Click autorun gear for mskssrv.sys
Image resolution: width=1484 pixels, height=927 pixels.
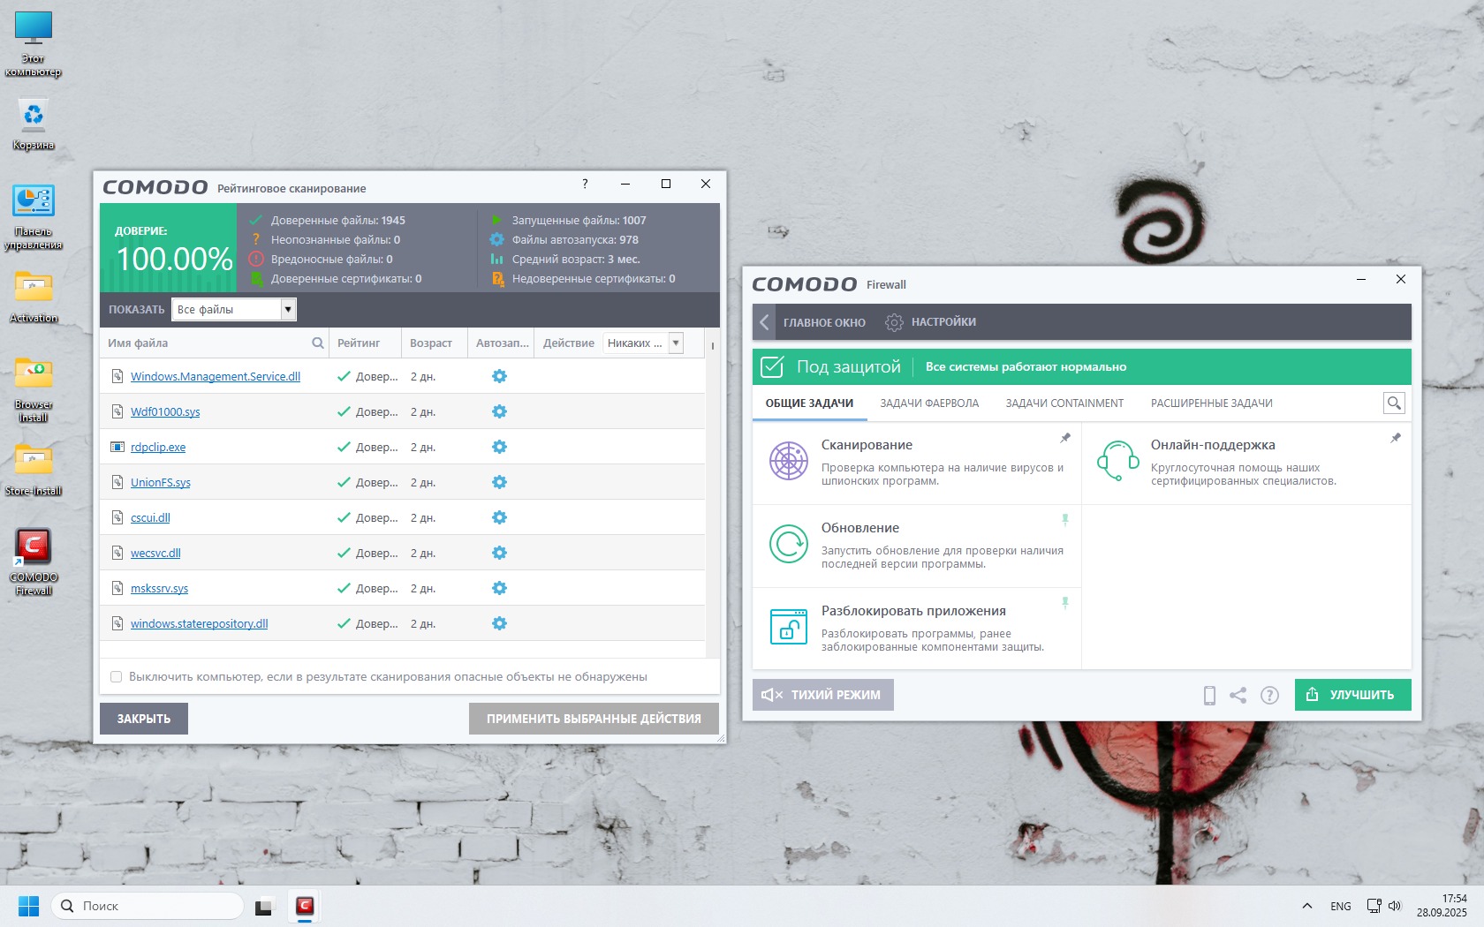499,588
